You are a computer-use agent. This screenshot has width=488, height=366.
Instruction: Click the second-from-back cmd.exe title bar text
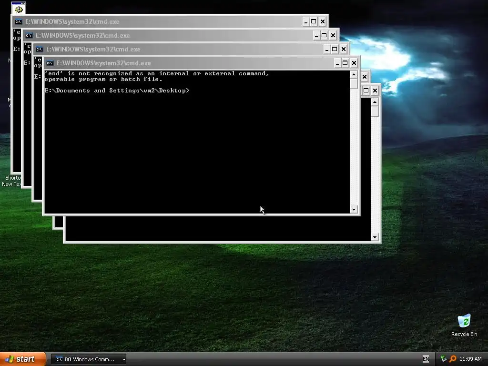click(x=83, y=35)
